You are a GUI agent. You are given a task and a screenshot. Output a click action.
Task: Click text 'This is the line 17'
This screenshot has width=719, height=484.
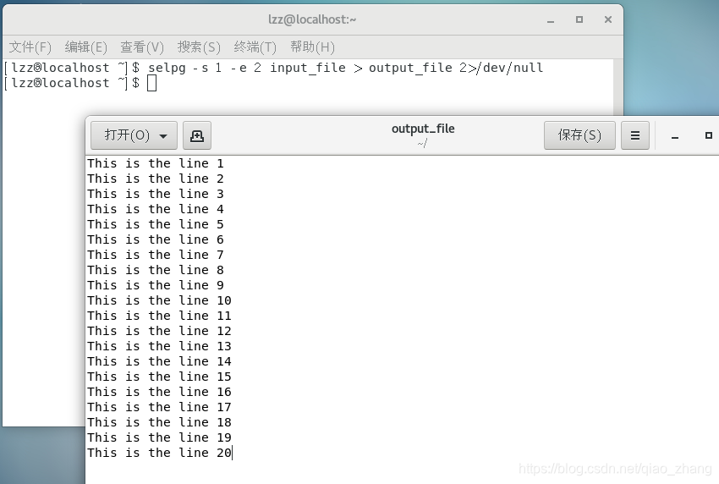159,407
